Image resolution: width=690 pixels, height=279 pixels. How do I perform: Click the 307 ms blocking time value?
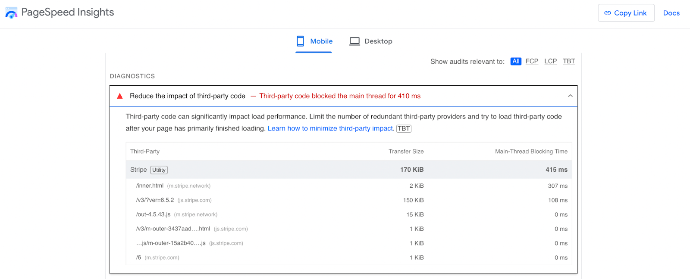pos(558,186)
